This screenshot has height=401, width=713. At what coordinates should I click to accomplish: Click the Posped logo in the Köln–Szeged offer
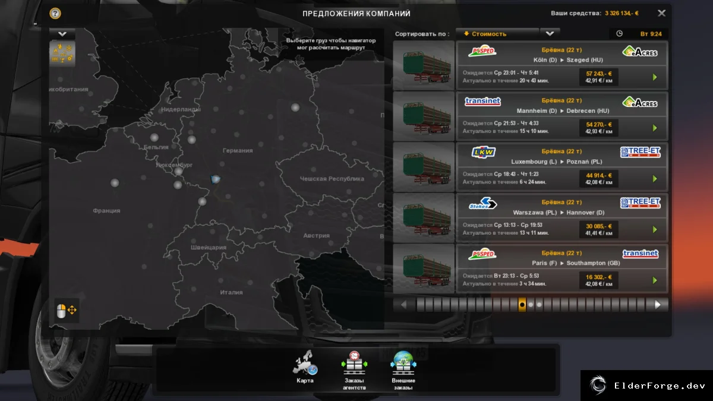[482, 51]
